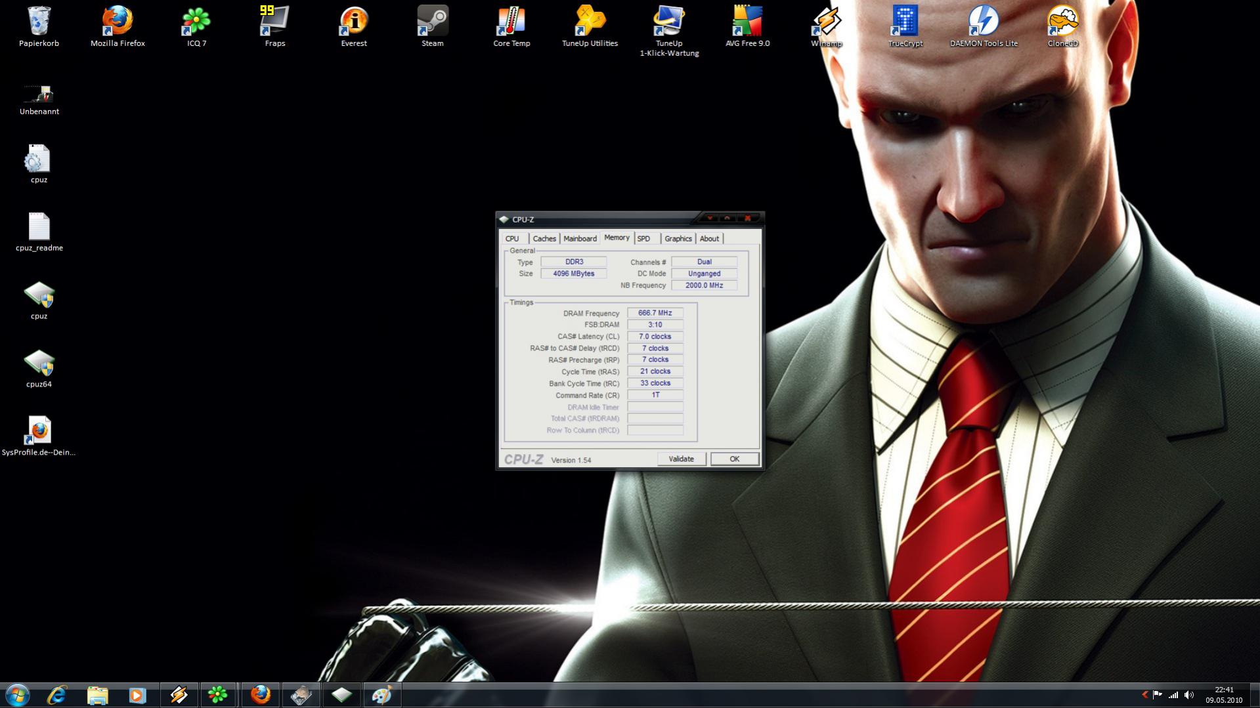This screenshot has height=708, width=1260.
Task: Click the Bank Cycle Time 33 clocks value
Action: tap(655, 383)
